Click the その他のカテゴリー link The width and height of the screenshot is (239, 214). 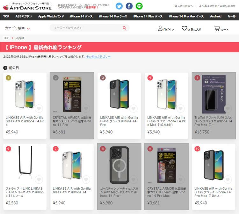click(x=98, y=57)
